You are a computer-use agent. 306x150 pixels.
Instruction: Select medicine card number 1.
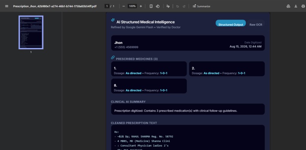149,69
